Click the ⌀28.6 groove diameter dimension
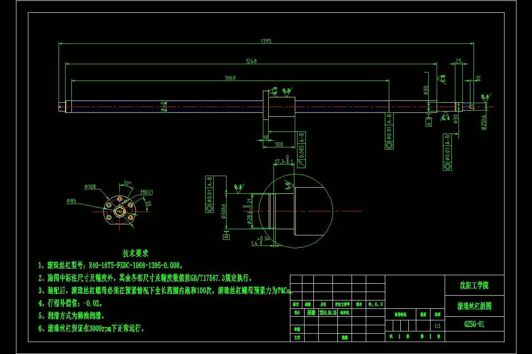 tap(248, 211)
